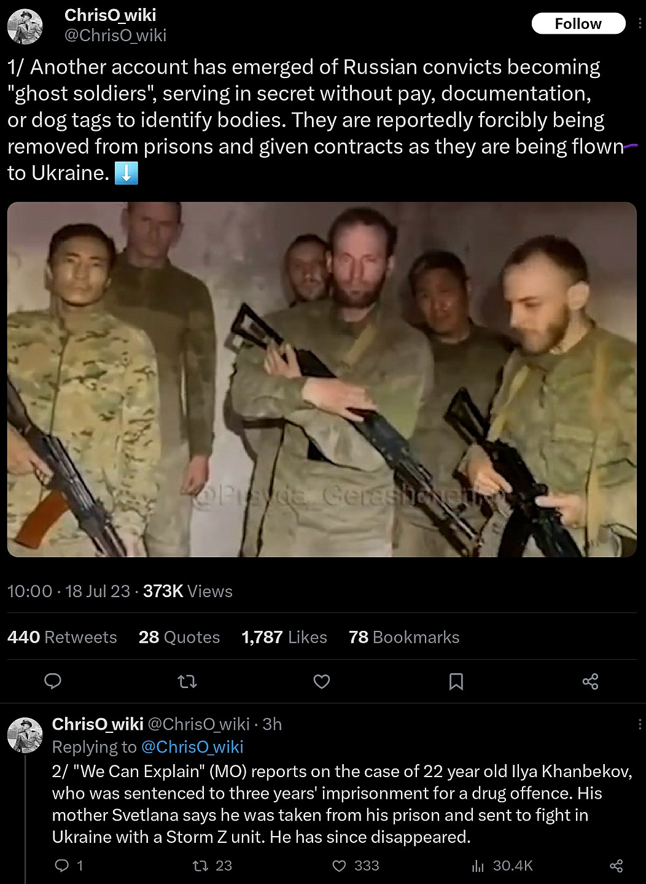
Task: View the 440 Retweets list
Action: click(x=62, y=637)
